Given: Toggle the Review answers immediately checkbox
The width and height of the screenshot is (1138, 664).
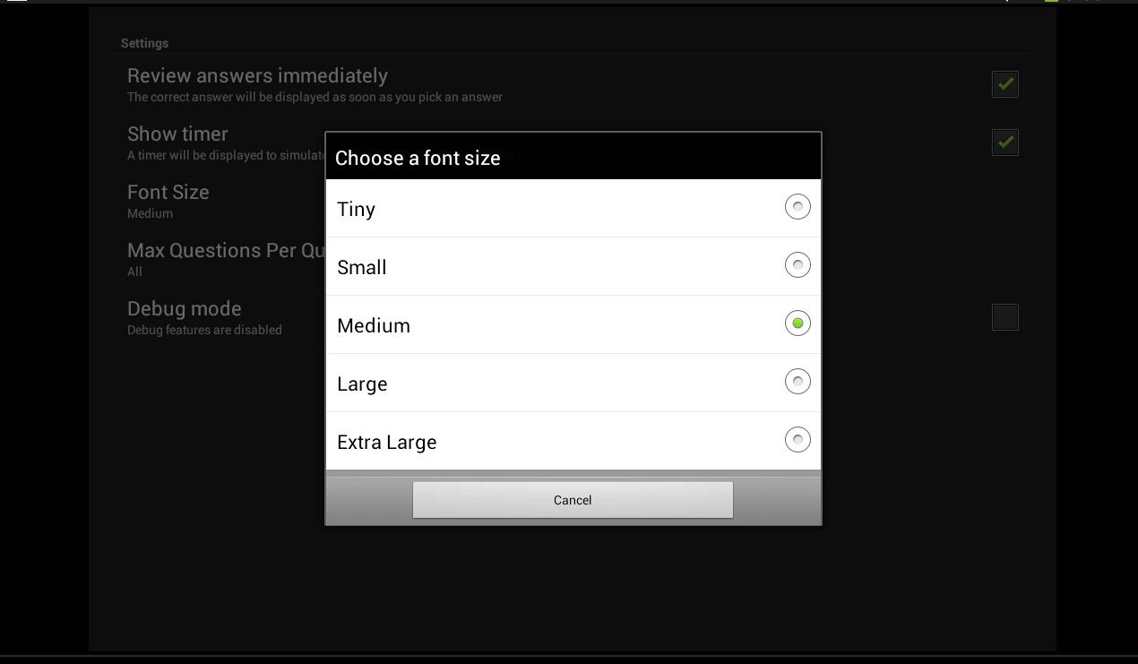Looking at the screenshot, I should (x=1004, y=84).
